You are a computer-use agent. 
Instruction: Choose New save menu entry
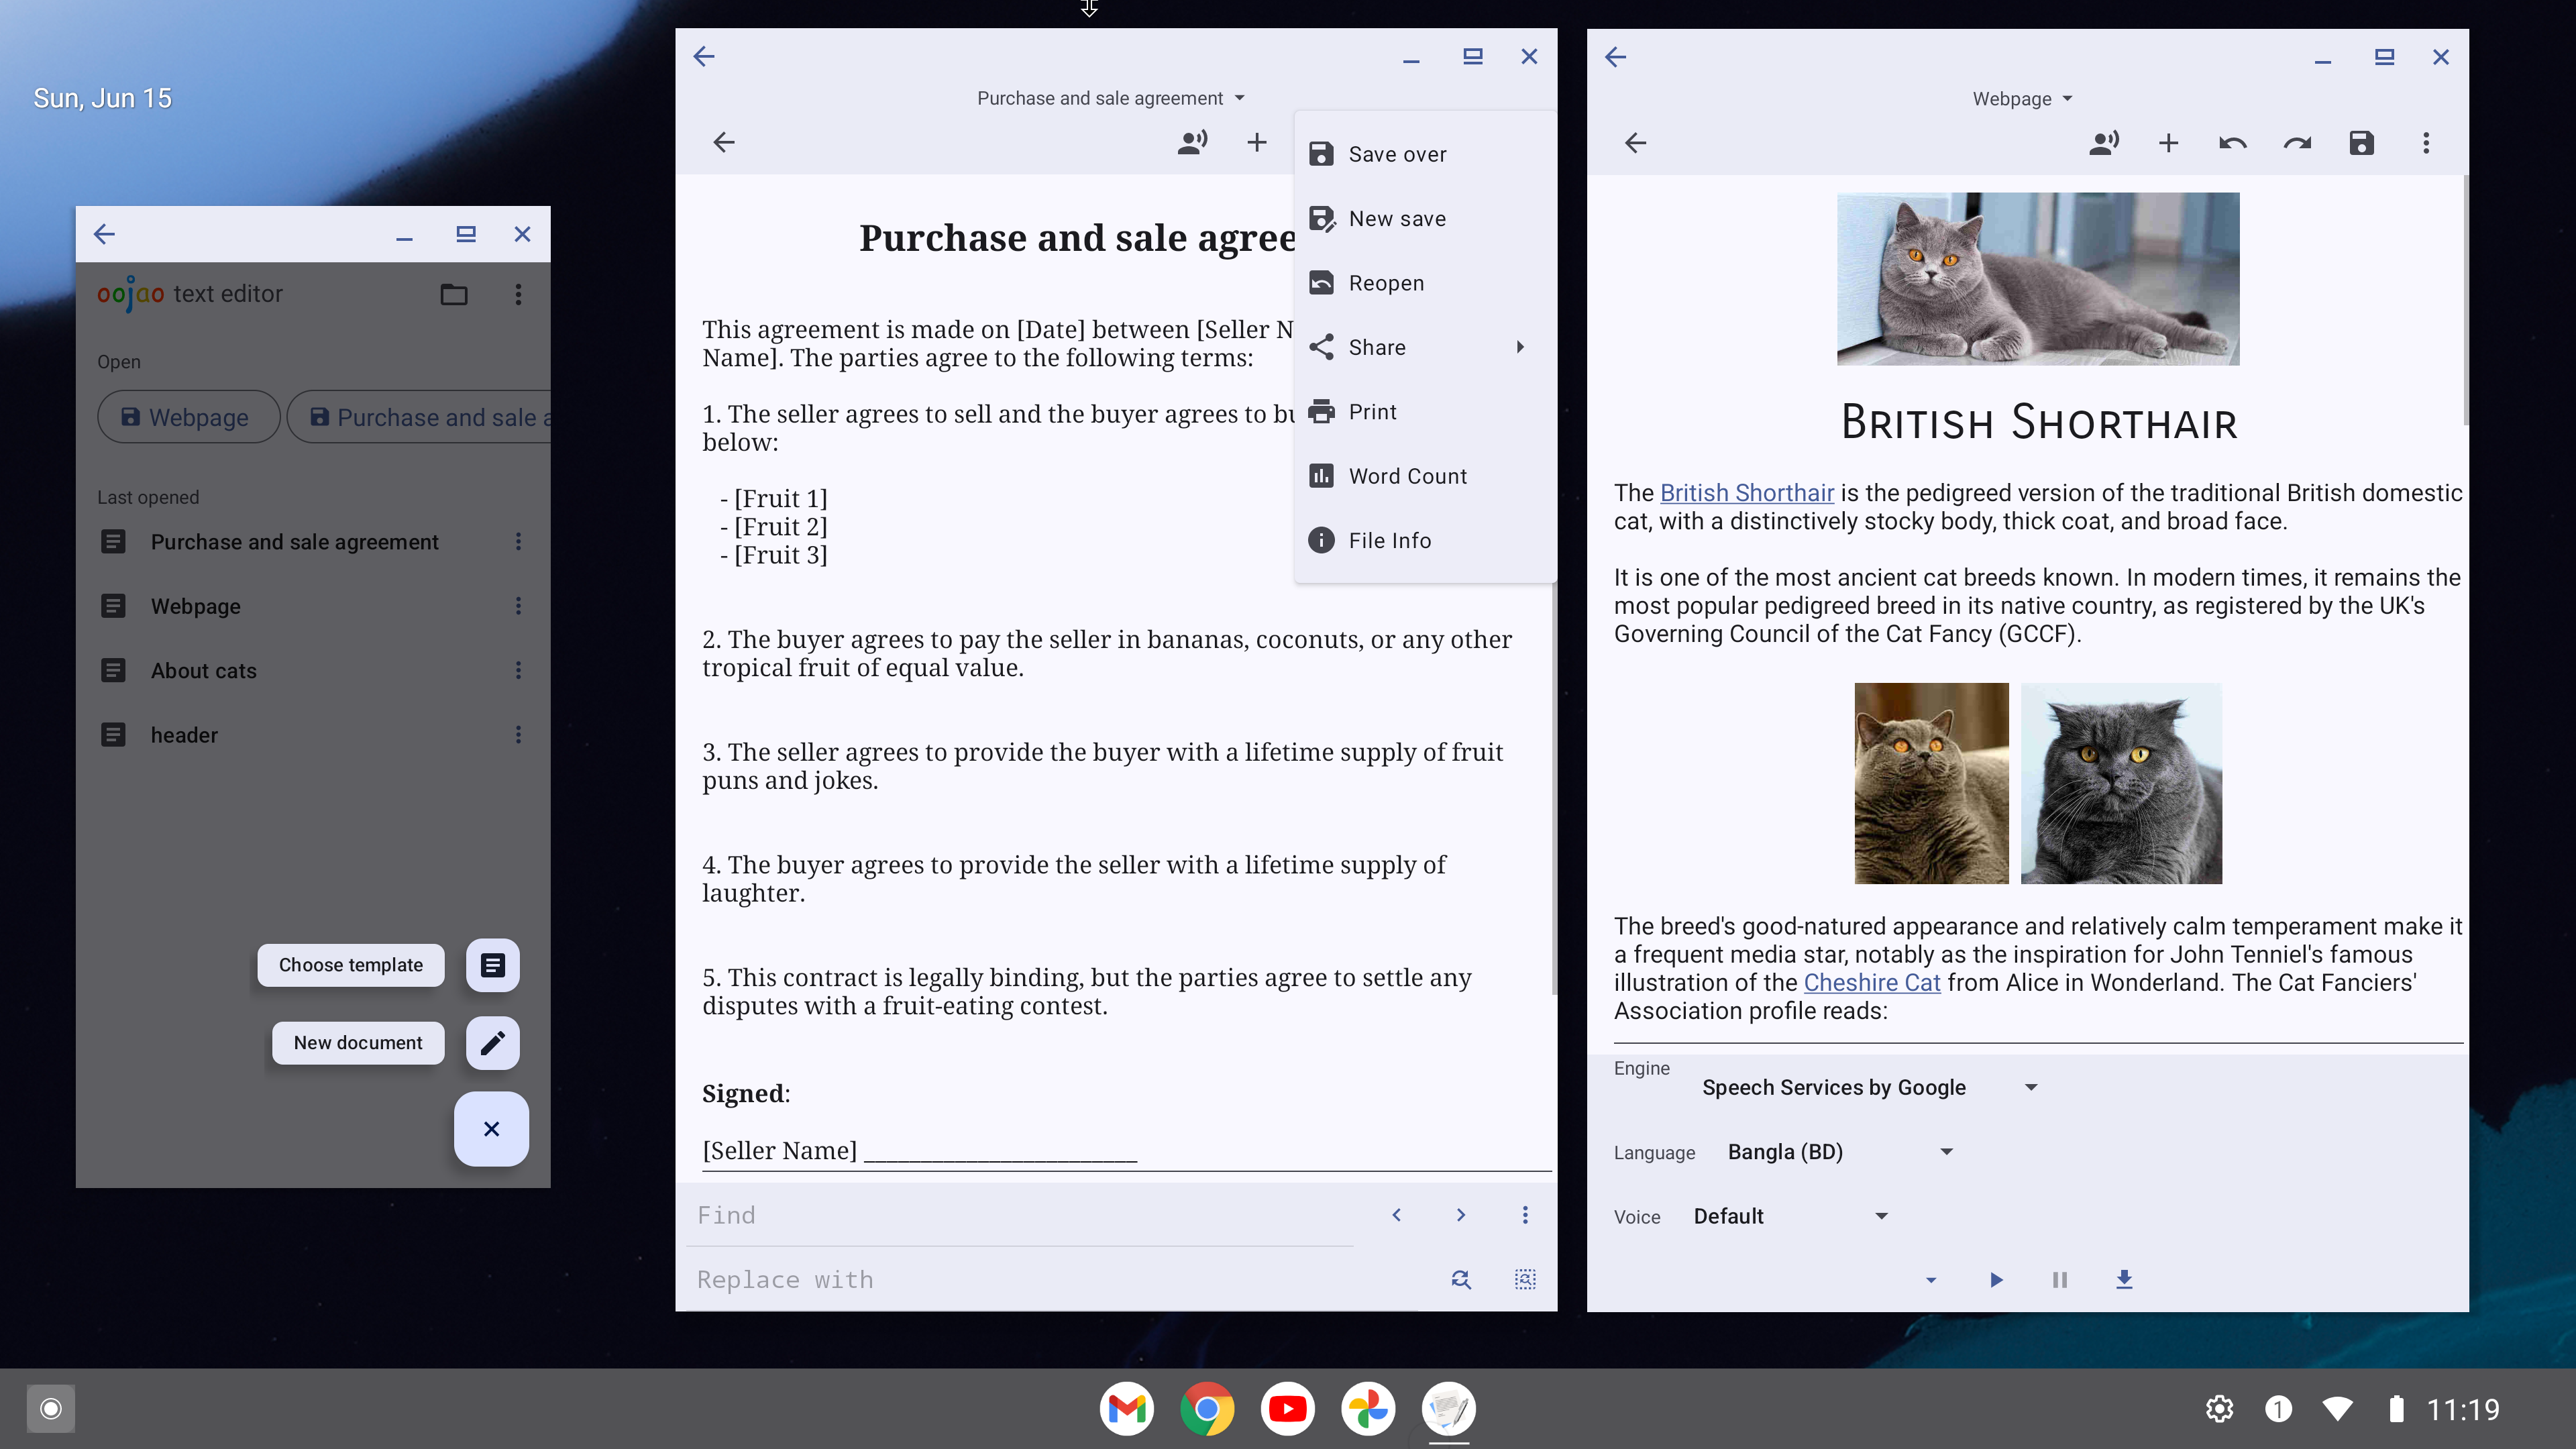[1425, 218]
